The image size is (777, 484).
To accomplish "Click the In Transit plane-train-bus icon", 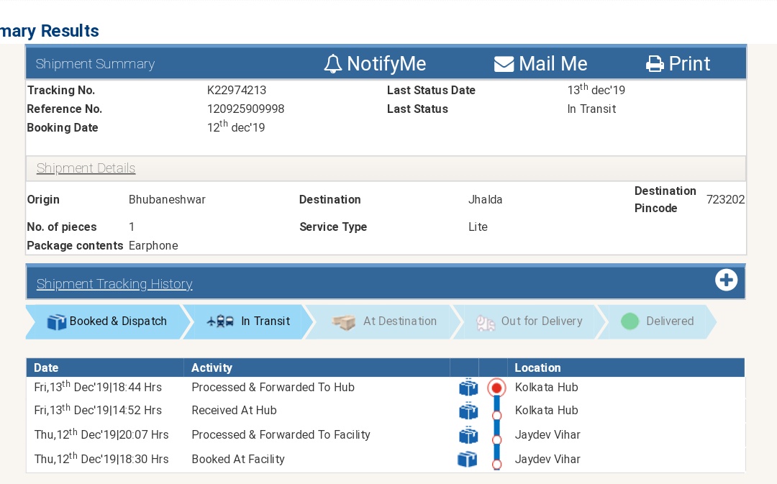I will click(x=220, y=321).
